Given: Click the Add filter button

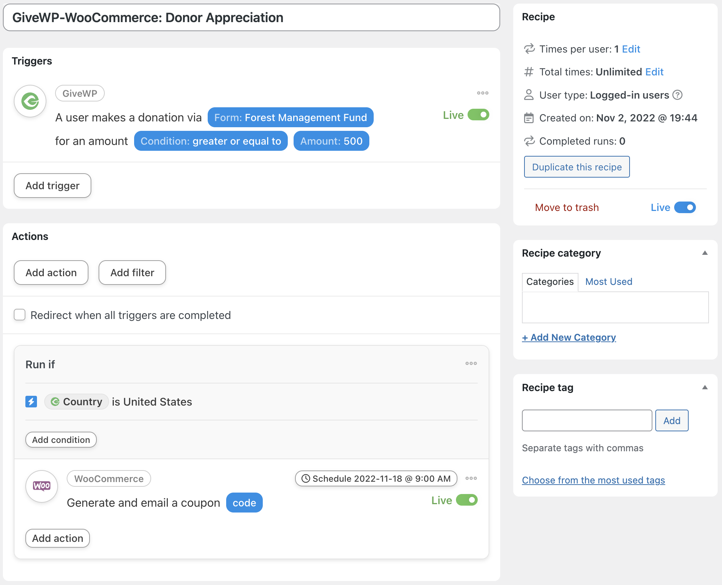Looking at the screenshot, I should tap(132, 273).
